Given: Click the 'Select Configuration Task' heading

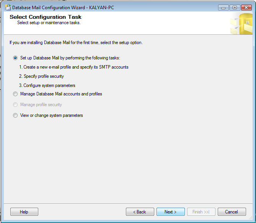Looking at the screenshot, I should (46, 17).
